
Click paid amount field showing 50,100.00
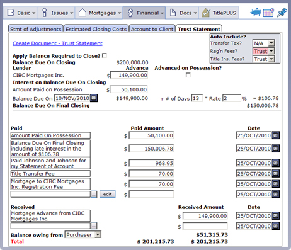tap(151, 135)
